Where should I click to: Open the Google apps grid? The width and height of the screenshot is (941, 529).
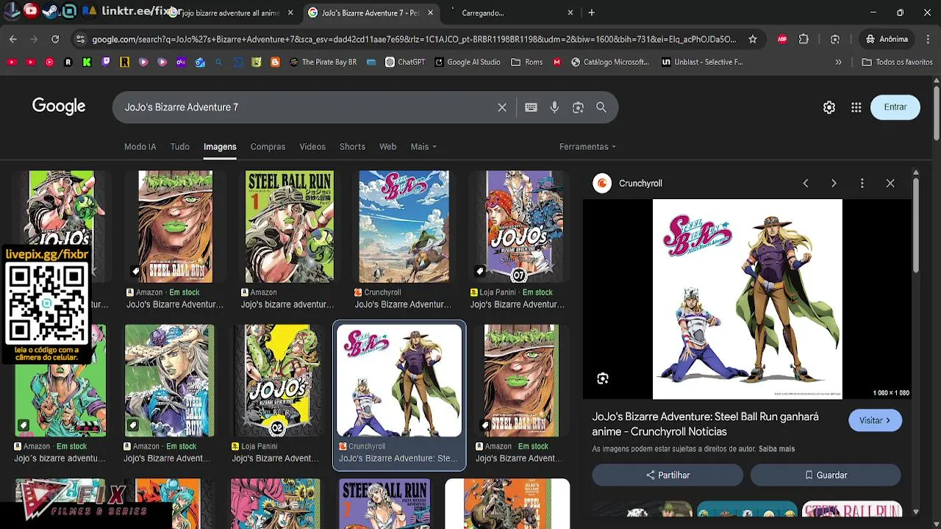tap(856, 107)
